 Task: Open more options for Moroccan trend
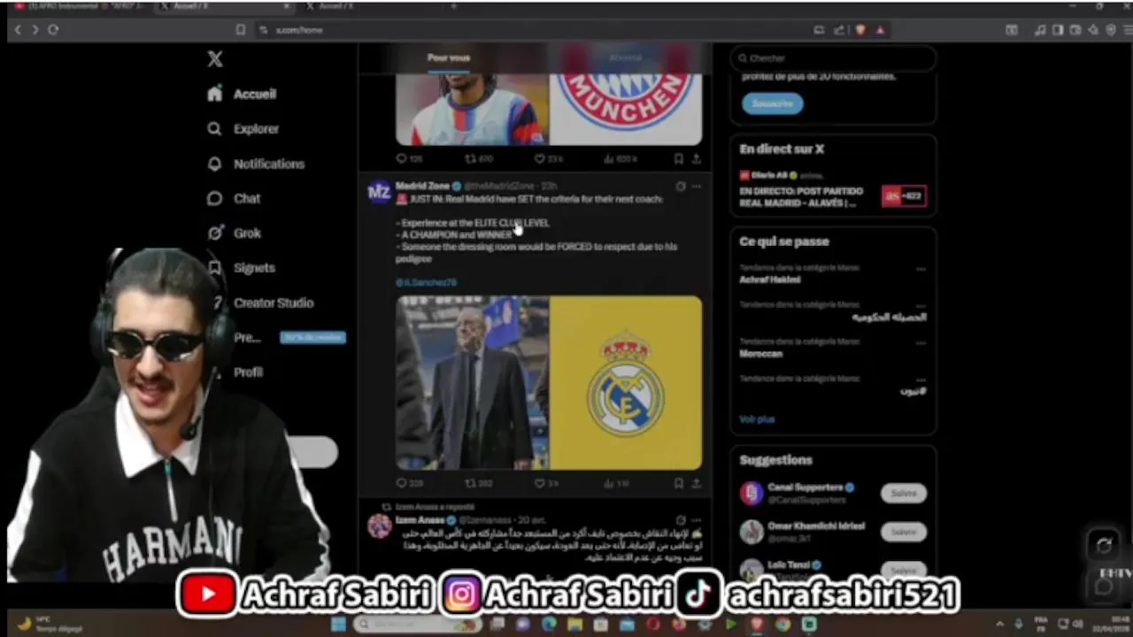(921, 342)
